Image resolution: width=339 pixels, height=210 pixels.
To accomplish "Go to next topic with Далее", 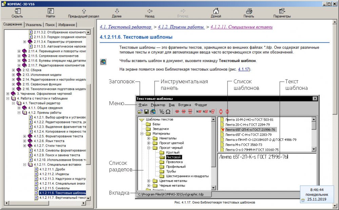I will pyautogui.click(x=117, y=13).
